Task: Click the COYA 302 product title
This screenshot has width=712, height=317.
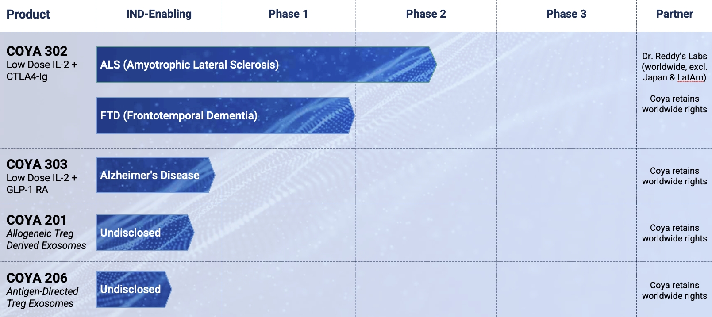Action: [37, 51]
